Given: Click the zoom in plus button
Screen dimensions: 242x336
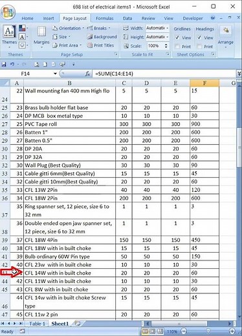Looking at the screenshot, I should click(x=232, y=331).
